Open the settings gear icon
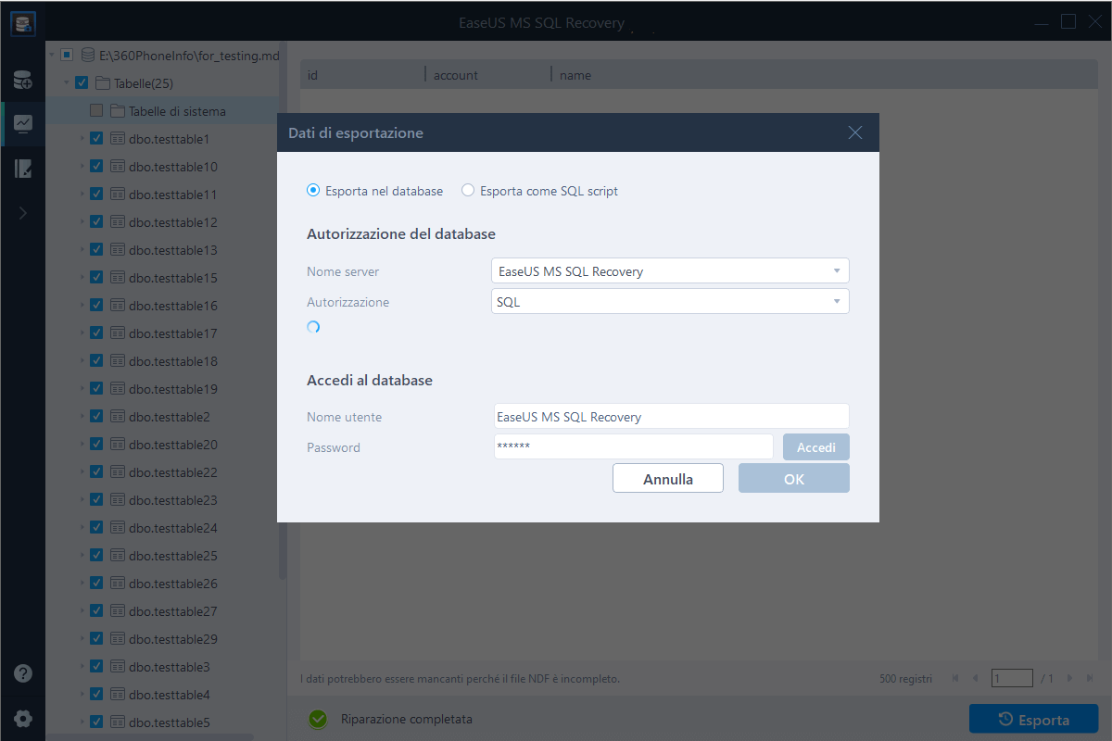The width and height of the screenshot is (1112, 741). 23,718
